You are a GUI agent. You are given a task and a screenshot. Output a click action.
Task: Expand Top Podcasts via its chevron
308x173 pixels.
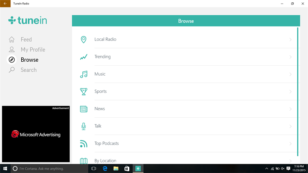[290, 144]
